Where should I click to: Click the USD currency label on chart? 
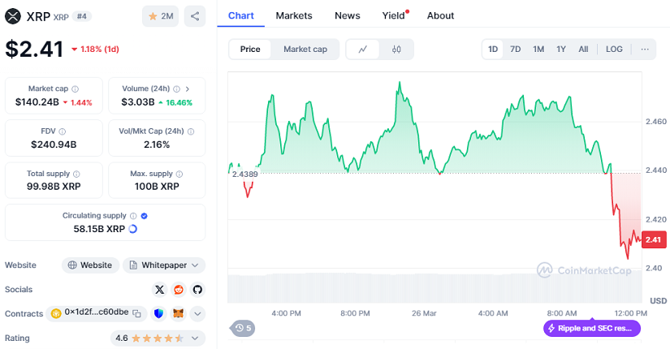pyautogui.click(x=658, y=301)
